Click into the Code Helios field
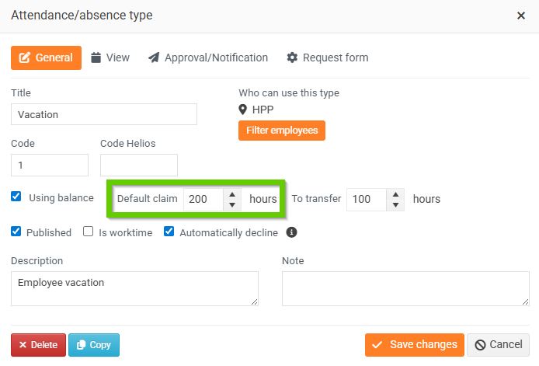Image resolution: width=539 pixels, height=366 pixels. click(x=139, y=165)
